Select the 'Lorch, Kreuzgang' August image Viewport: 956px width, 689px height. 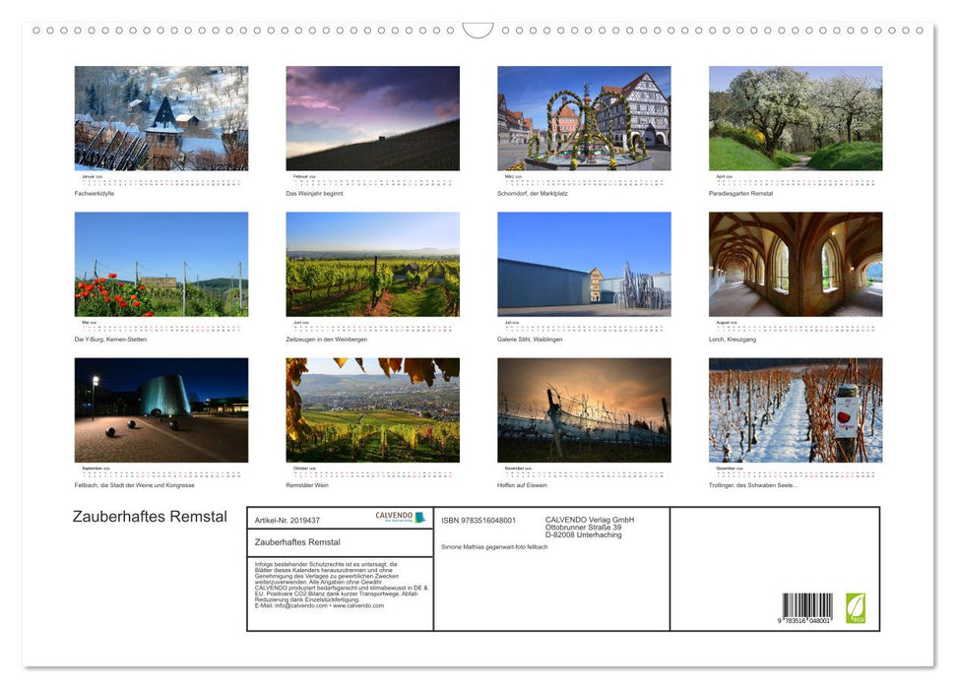(x=796, y=262)
